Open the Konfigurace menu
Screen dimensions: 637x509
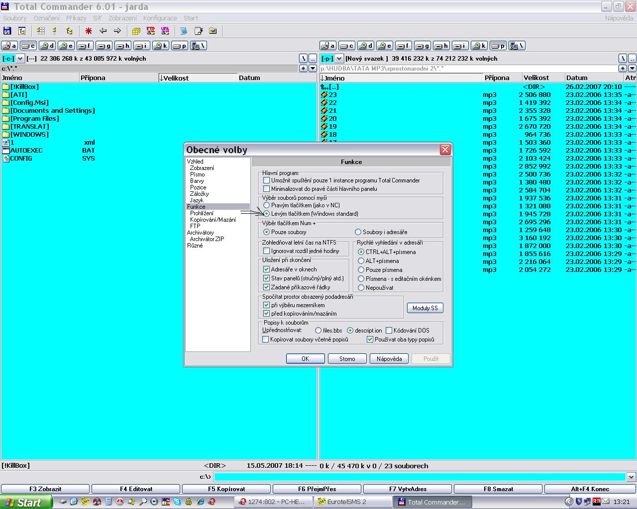[160, 18]
